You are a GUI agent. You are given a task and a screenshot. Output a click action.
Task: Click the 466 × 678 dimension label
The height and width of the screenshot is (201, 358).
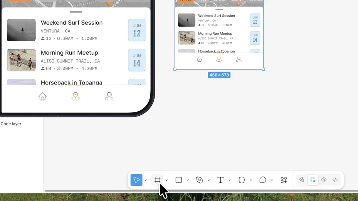click(219, 75)
